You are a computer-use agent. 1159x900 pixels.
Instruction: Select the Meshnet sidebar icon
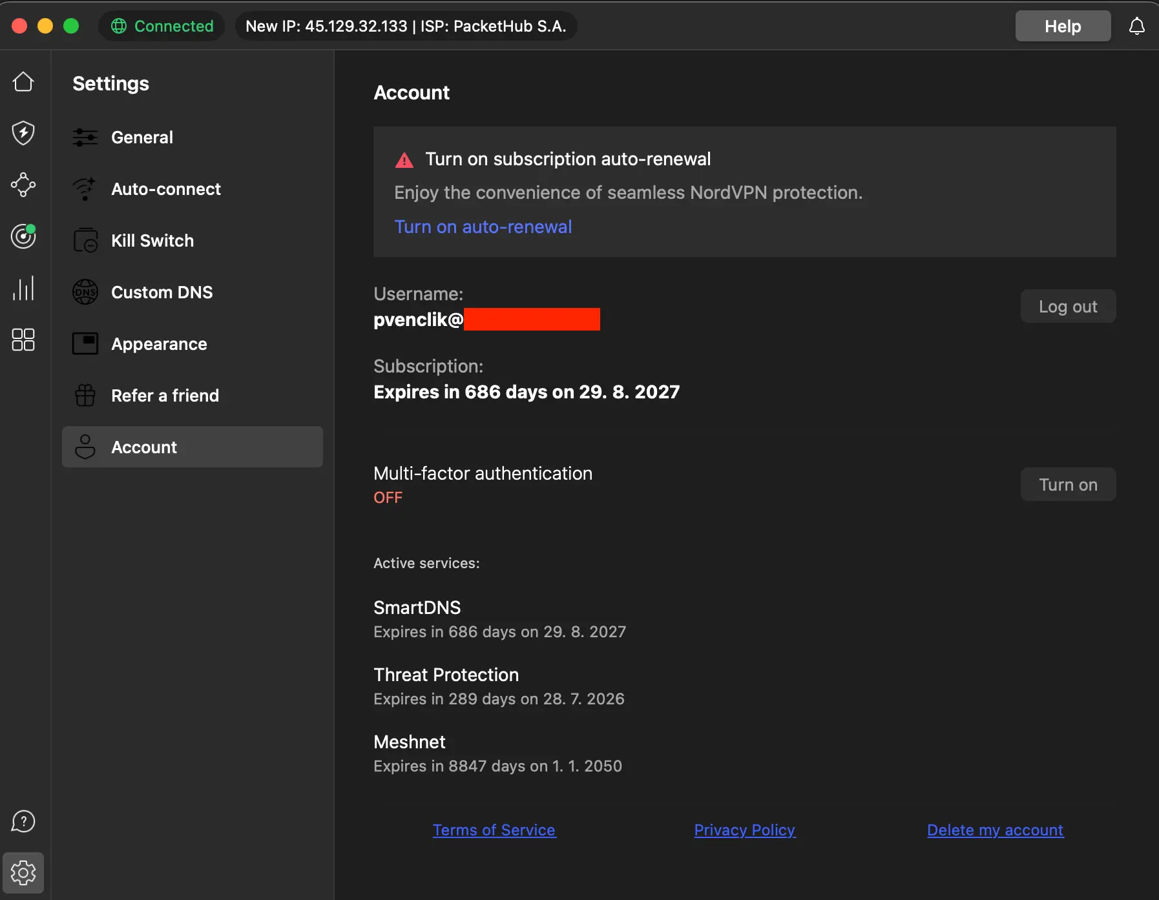coord(23,185)
